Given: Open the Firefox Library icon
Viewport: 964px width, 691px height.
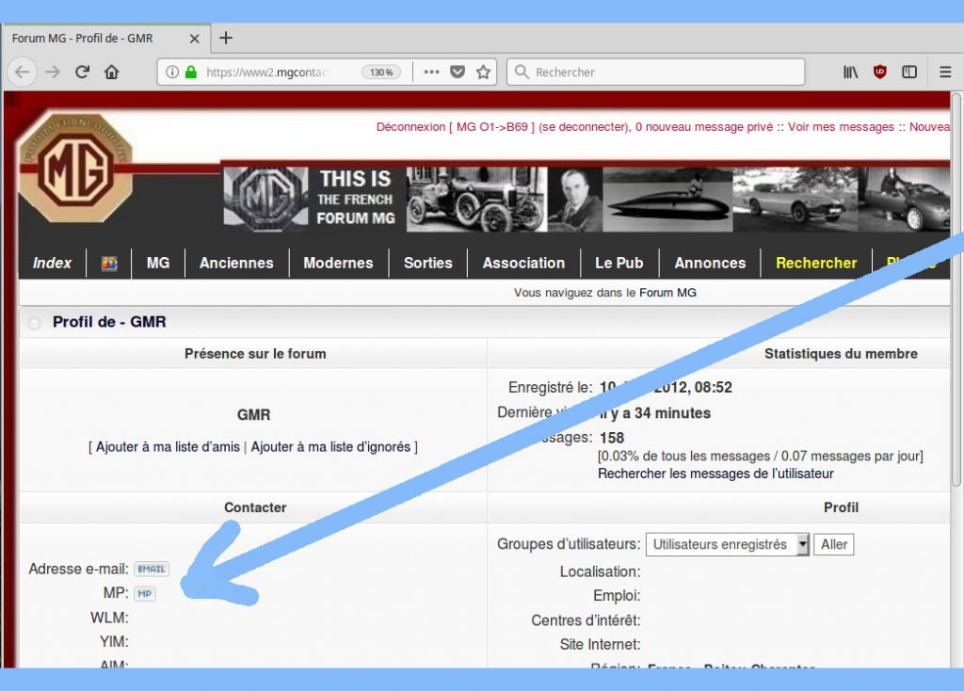Looking at the screenshot, I should click(x=850, y=72).
